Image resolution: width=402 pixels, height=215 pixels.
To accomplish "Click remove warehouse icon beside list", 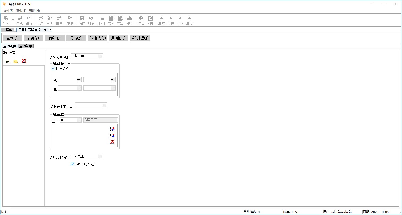I will point(112,135).
